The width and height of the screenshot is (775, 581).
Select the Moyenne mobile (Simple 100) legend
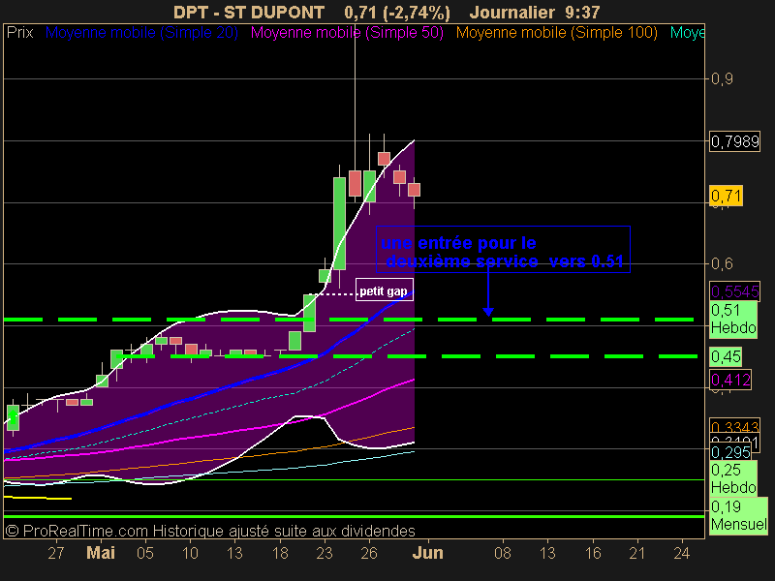pos(556,33)
